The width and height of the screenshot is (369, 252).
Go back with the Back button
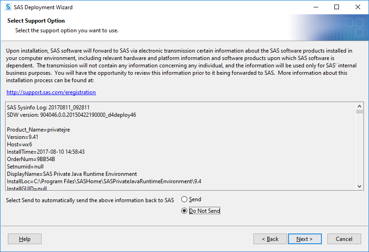(x=270, y=239)
